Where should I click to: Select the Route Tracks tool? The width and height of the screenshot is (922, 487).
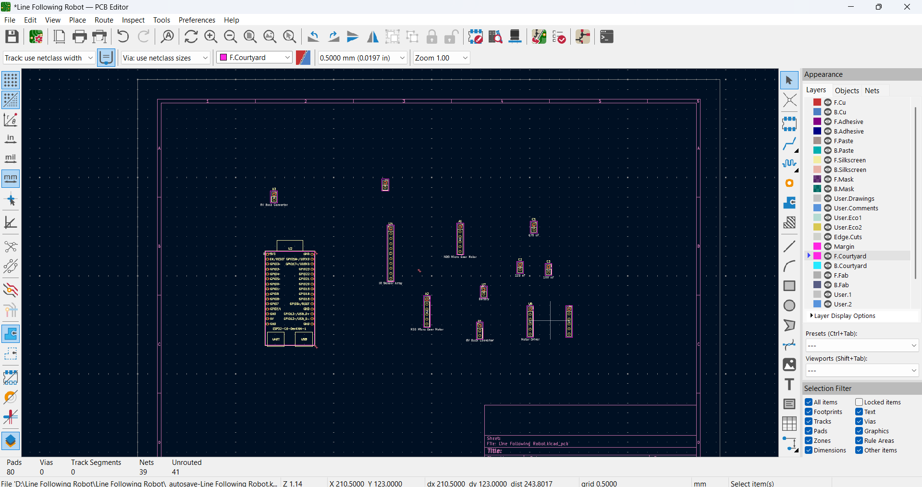[x=789, y=144]
